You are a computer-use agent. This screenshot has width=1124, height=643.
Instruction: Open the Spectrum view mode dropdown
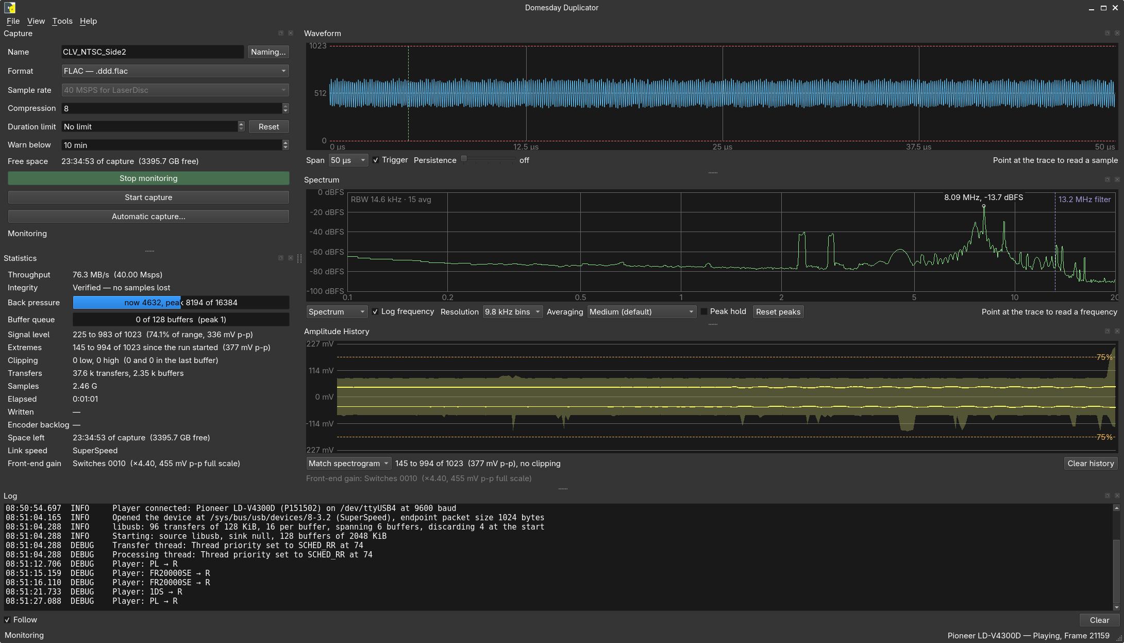click(337, 312)
